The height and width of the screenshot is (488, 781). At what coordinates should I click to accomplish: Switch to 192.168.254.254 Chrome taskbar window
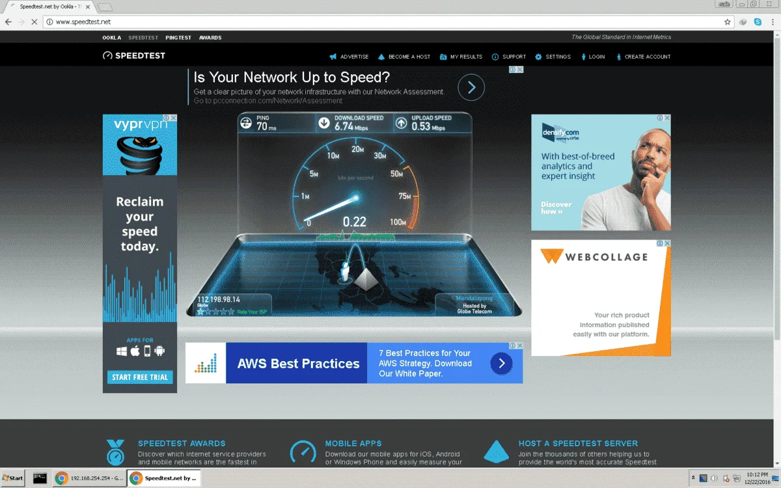tap(89, 478)
